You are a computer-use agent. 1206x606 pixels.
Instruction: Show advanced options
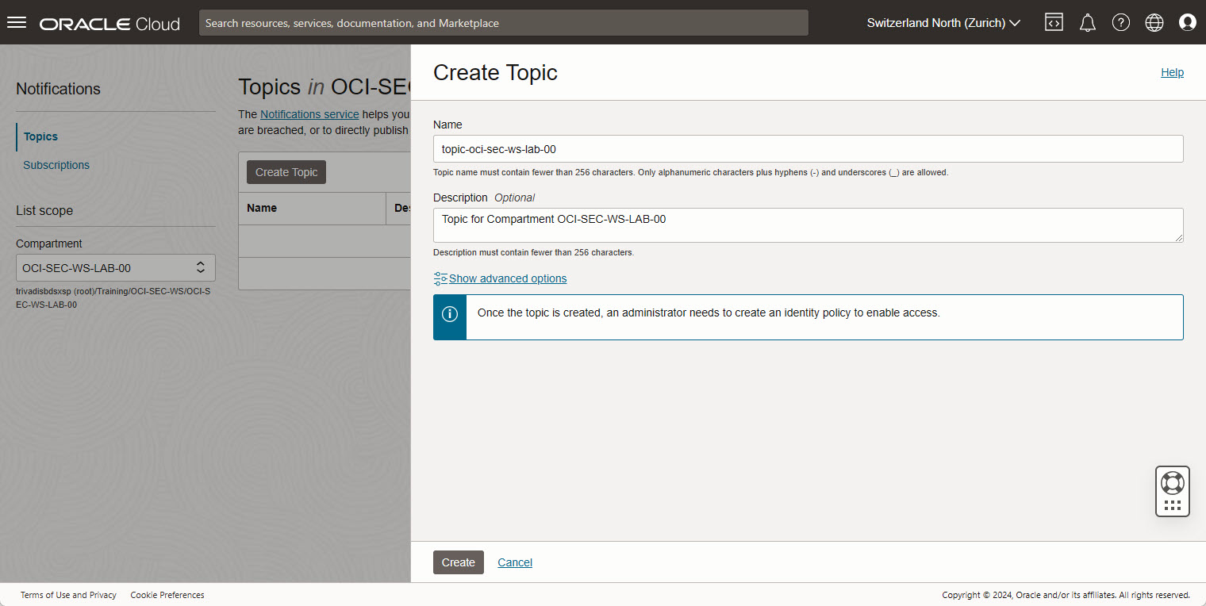tap(508, 278)
